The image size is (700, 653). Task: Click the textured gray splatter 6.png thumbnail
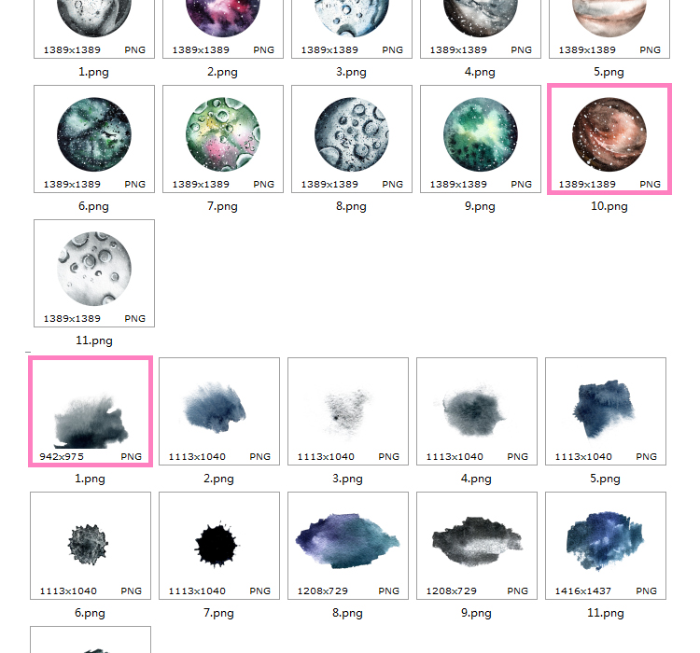pos(91,546)
